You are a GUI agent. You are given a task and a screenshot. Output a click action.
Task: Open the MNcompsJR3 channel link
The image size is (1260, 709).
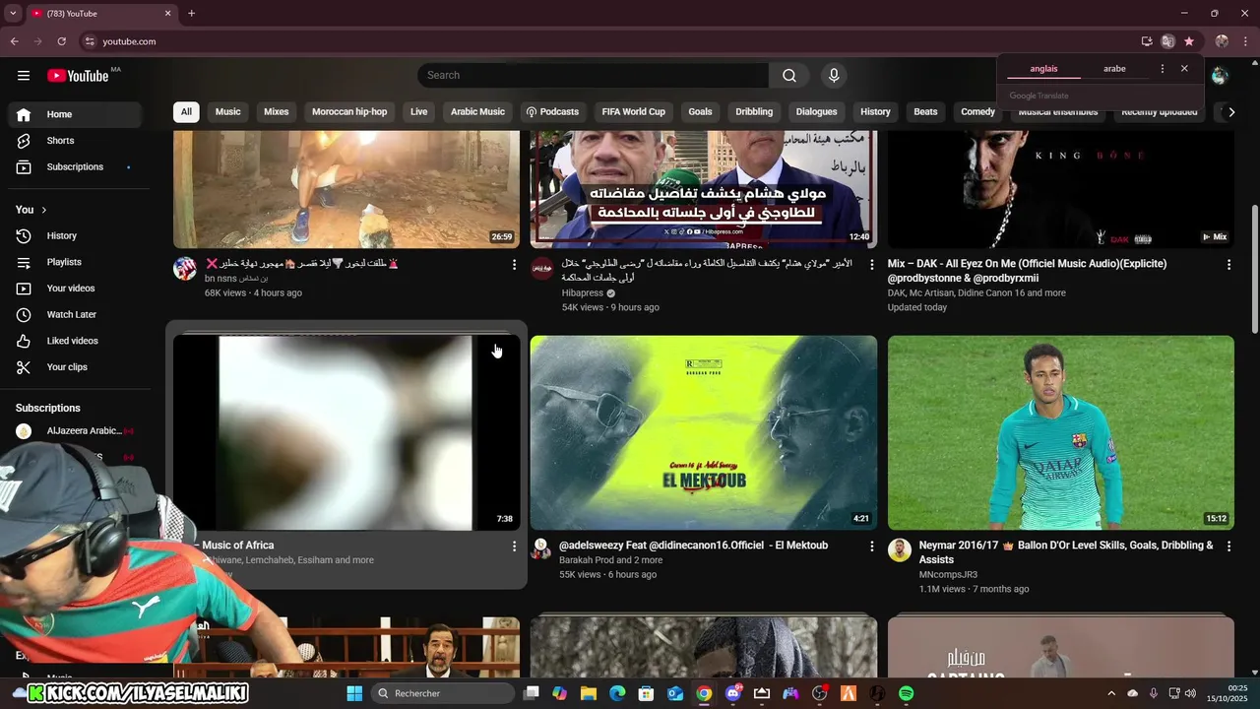click(948, 575)
